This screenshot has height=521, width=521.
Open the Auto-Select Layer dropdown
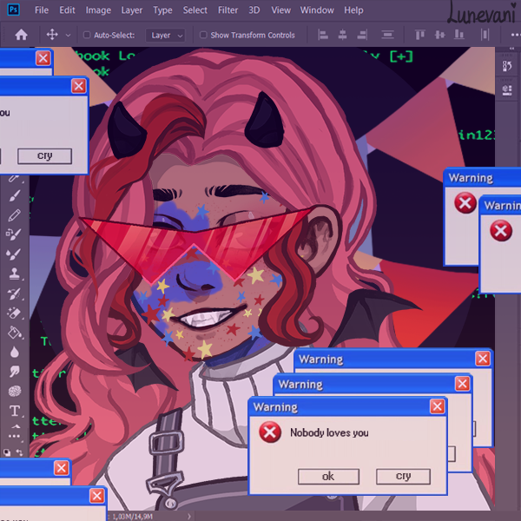tap(165, 36)
